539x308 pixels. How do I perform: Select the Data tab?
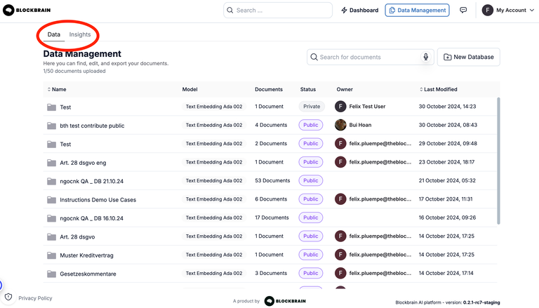tap(53, 34)
